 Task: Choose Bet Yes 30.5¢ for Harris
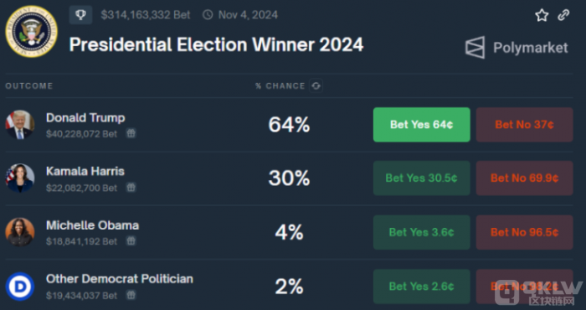[422, 178]
